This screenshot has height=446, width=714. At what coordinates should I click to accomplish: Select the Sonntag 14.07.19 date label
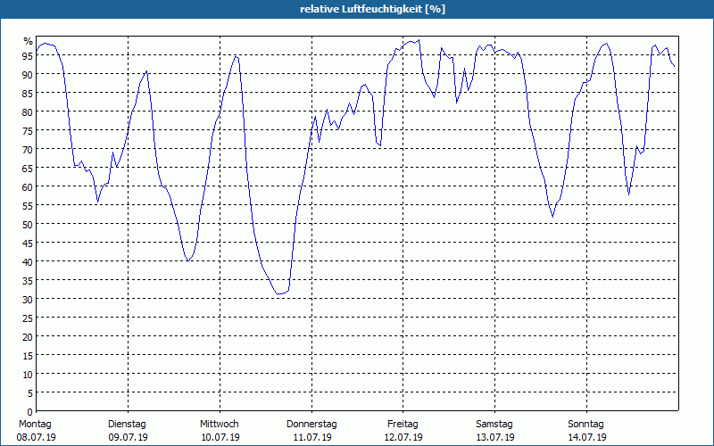(x=586, y=431)
